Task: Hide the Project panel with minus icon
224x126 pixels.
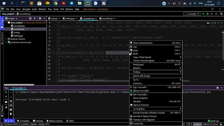Action: [x=44, y=19]
